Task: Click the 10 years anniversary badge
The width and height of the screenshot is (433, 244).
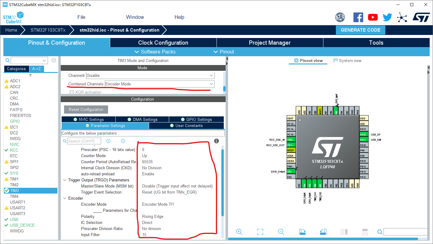Action: pos(340,17)
